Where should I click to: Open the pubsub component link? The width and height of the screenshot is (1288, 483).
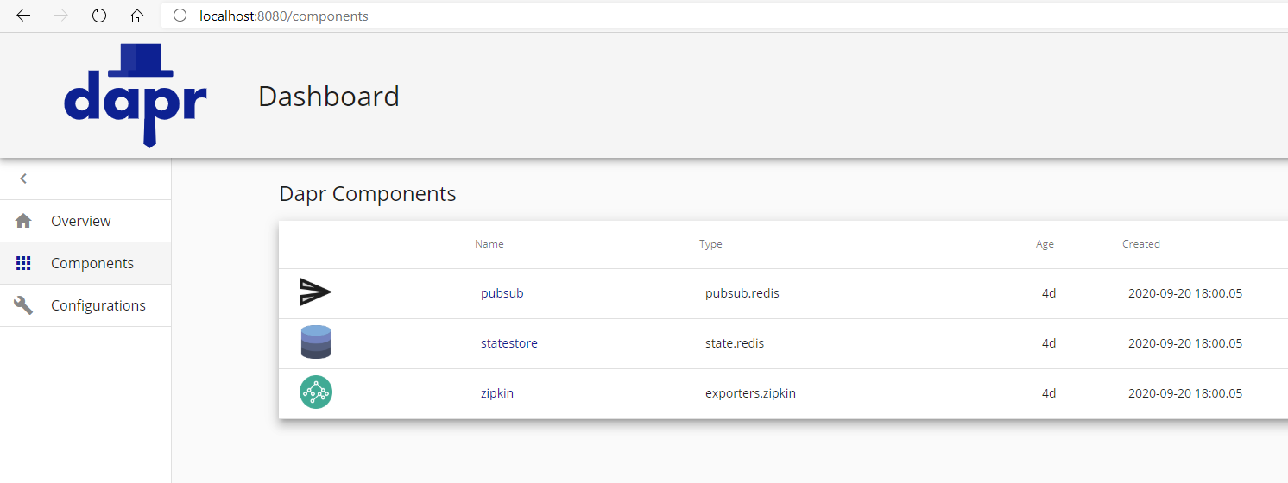click(502, 293)
